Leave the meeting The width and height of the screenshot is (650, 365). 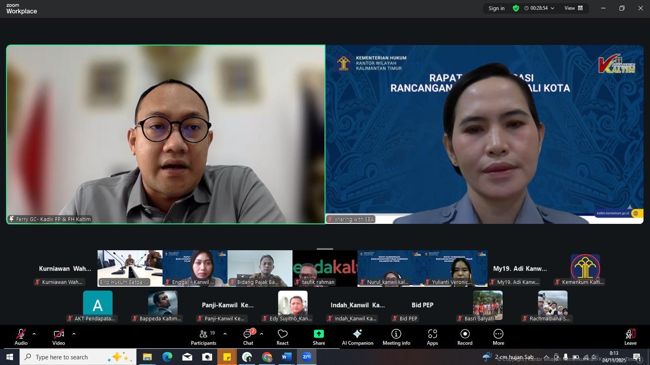pos(630,337)
